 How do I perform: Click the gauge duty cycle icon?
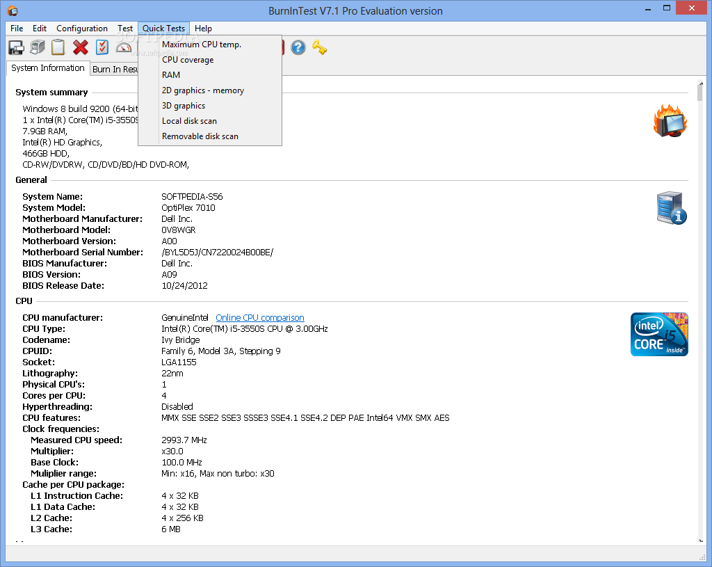tap(124, 47)
